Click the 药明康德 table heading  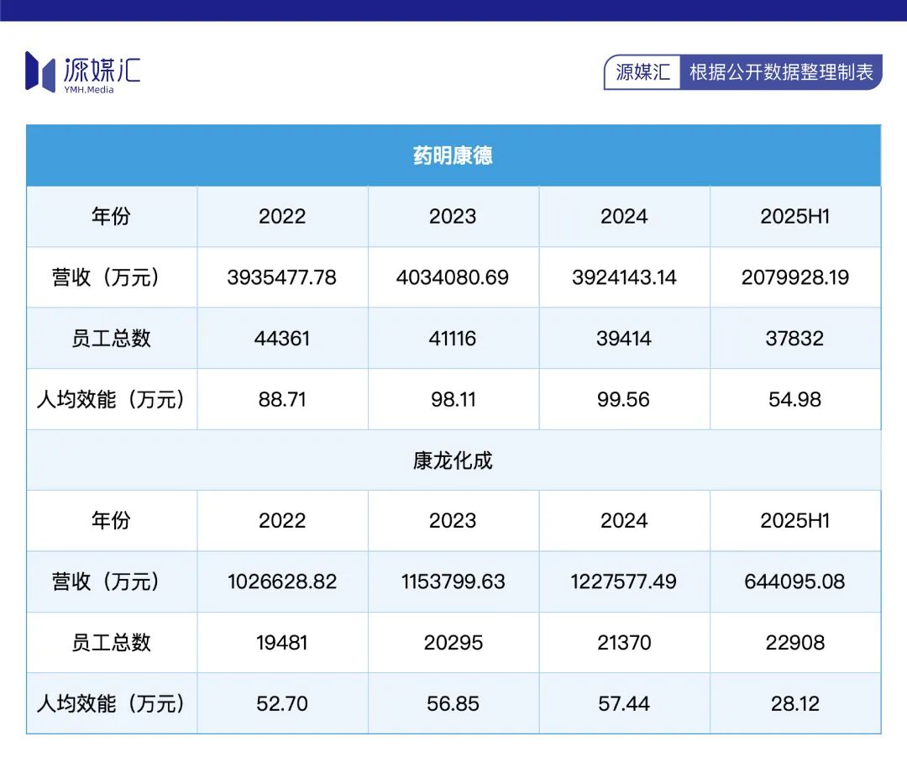pyautogui.click(x=453, y=155)
